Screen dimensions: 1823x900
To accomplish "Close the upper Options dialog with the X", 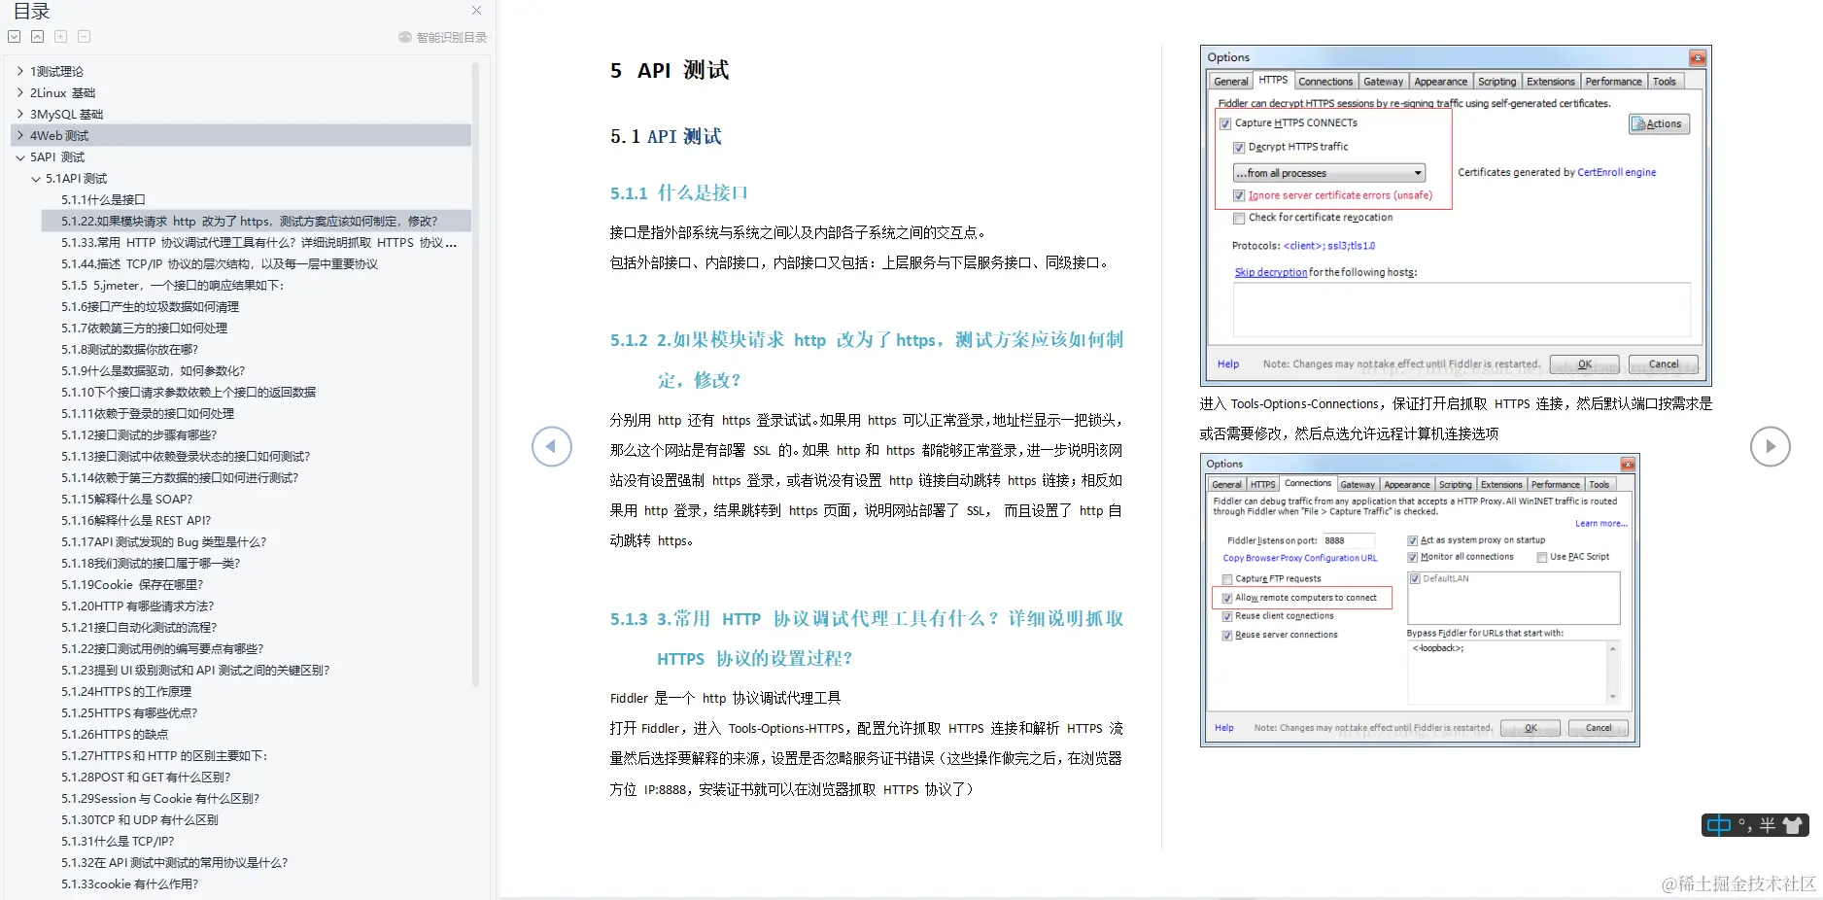I will (1697, 57).
